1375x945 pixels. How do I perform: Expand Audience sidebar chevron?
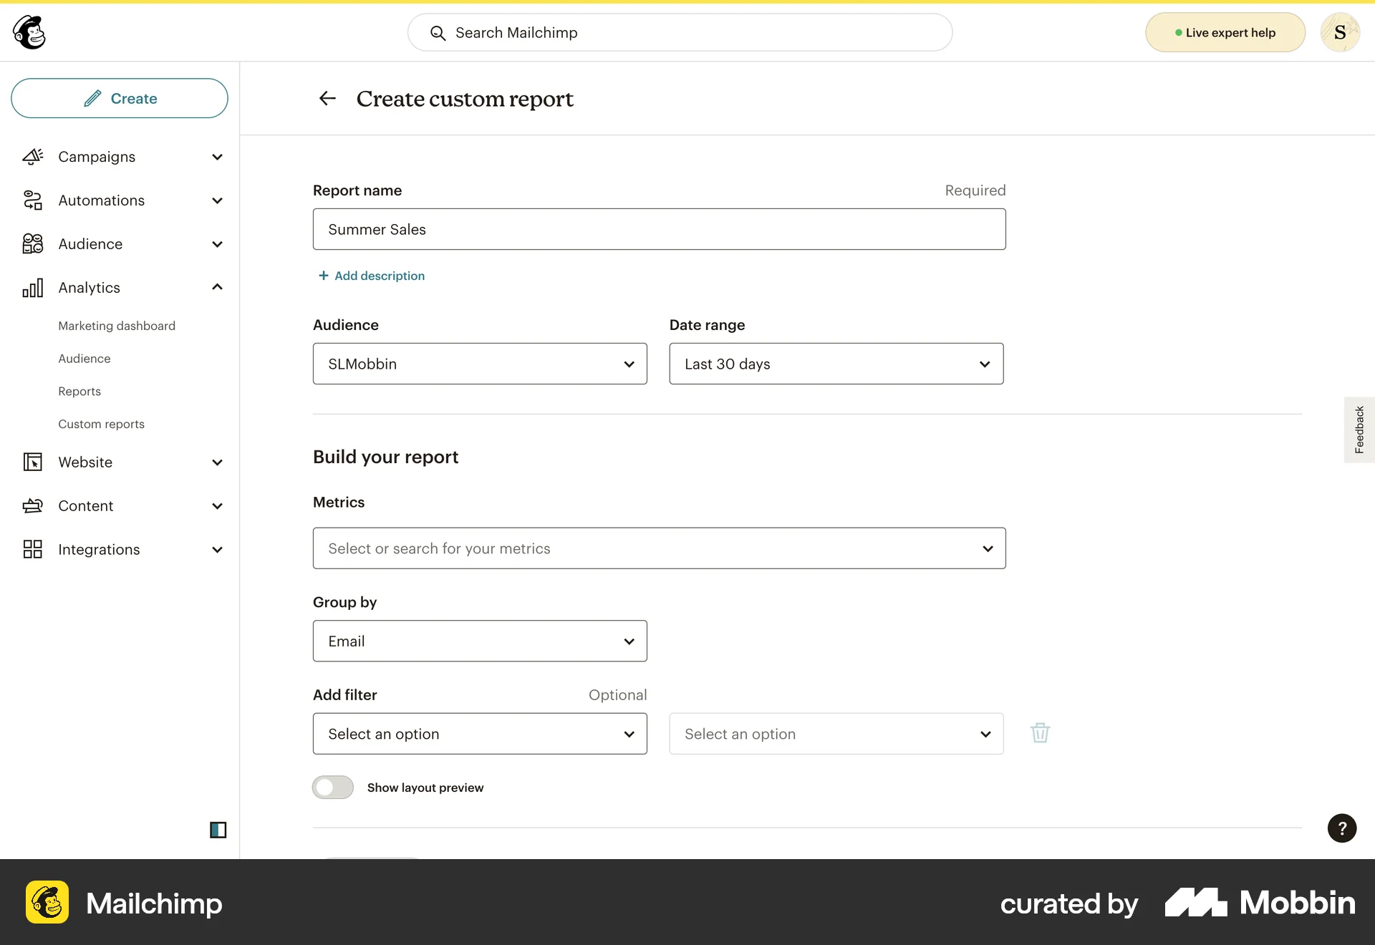218,244
